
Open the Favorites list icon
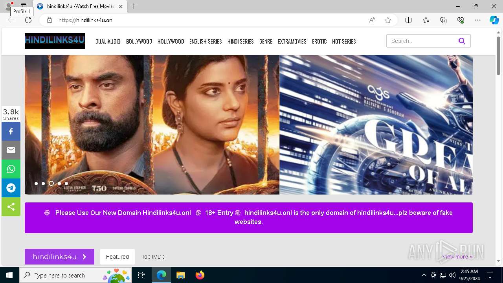tap(426, 20)
